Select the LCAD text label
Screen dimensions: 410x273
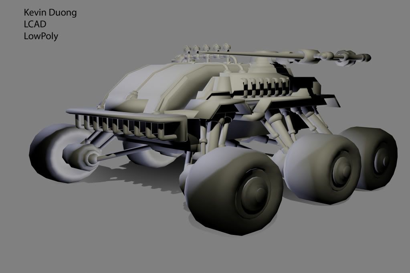[x=35, y=24]
